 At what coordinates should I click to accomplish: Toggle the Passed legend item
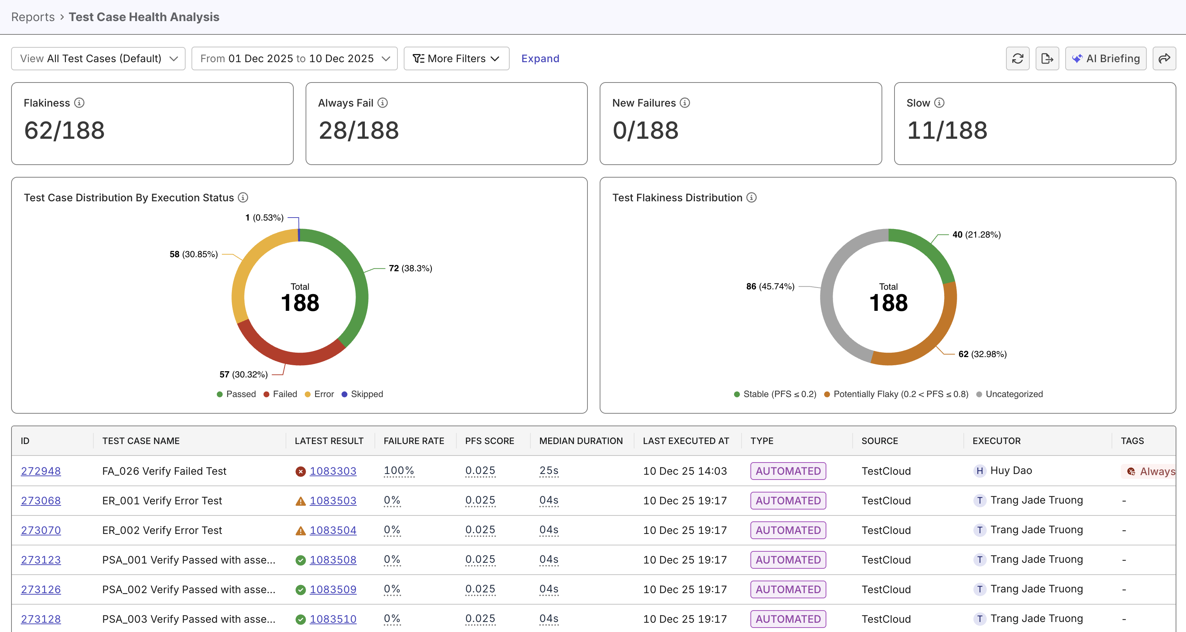(x=236, y=394)
